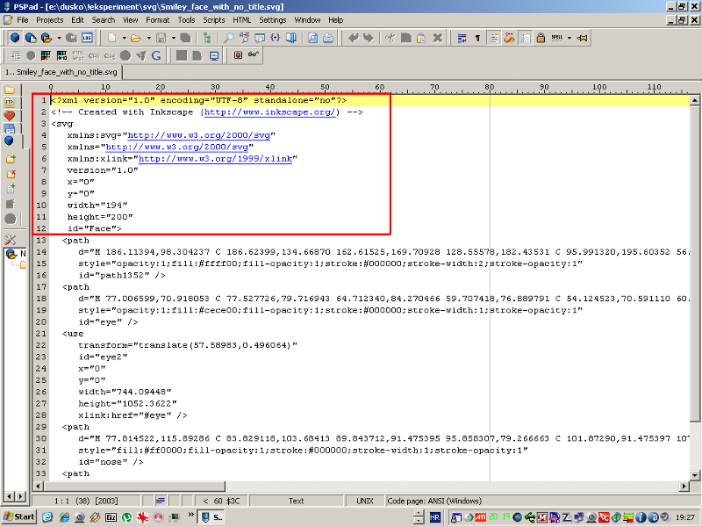Viewport: 702px width, 527px height.
Task: Click the padlock read-only icon
Action: click(541, 38)
